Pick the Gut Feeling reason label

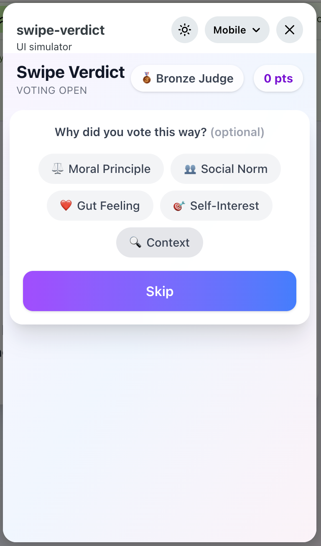point(108,206)
